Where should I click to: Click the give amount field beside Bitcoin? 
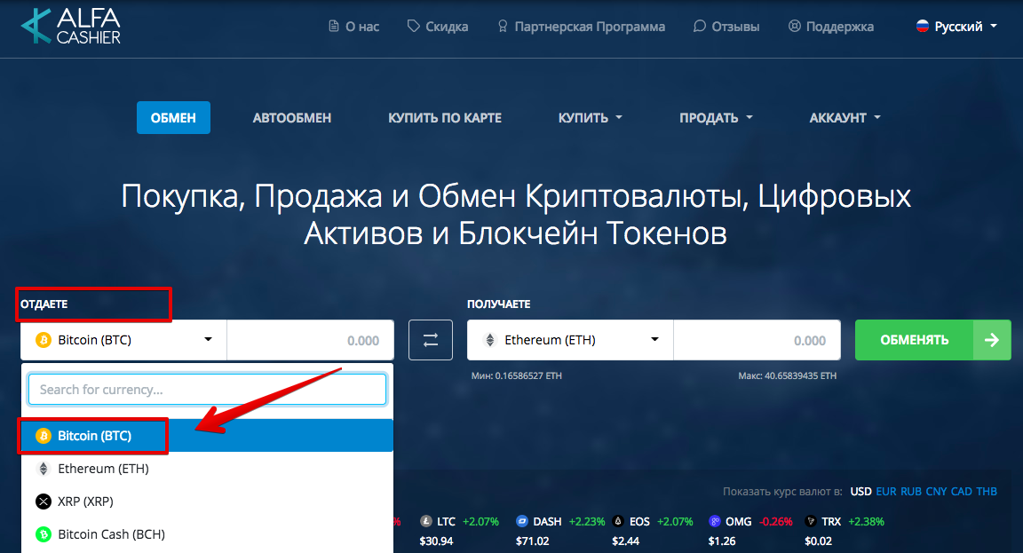pyautogui.click(x=311, y=340)
